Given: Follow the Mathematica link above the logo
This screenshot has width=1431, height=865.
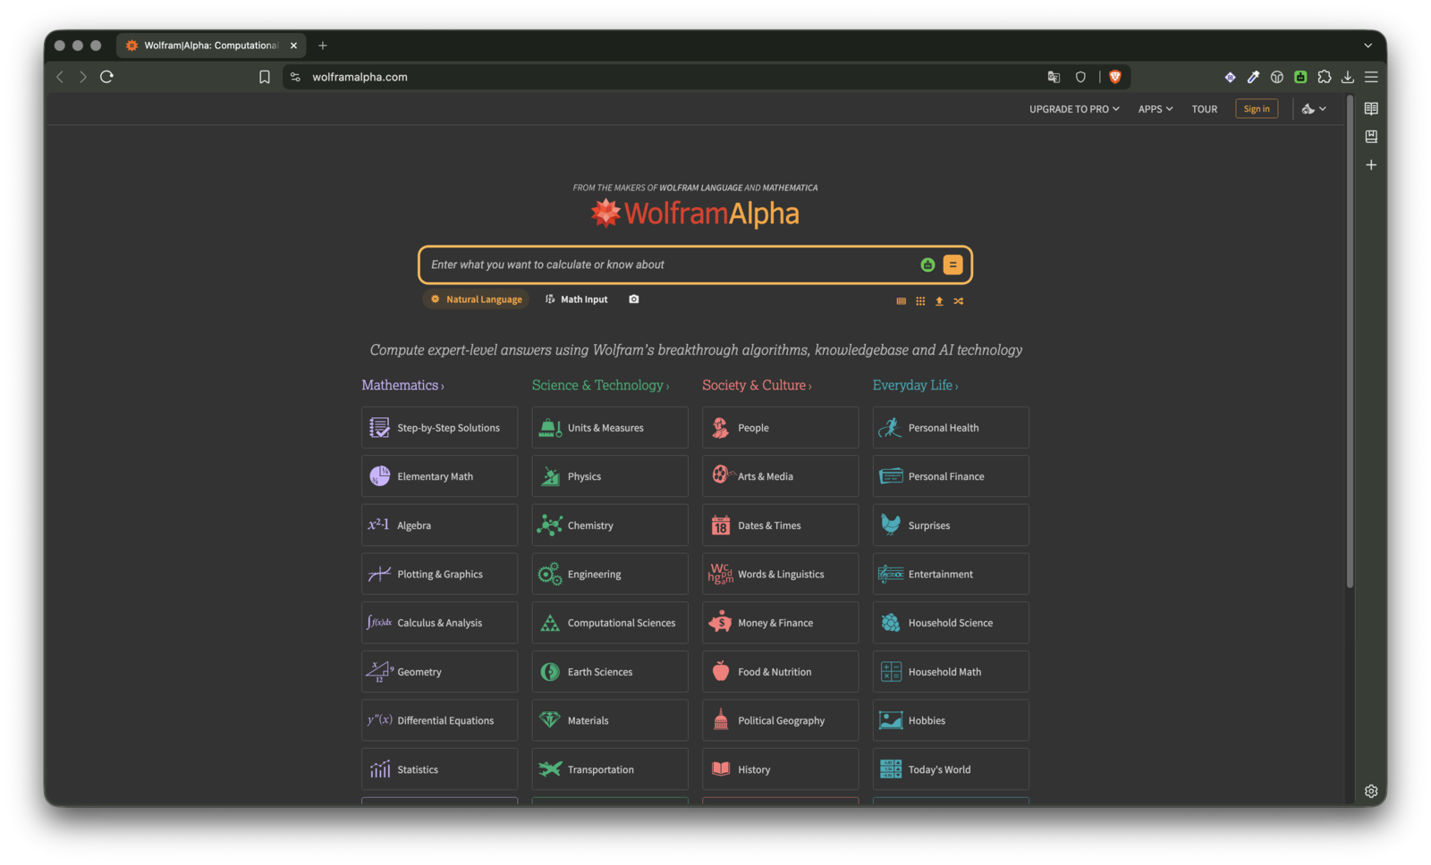Looking at the screenshot, I should click(790, 188).
